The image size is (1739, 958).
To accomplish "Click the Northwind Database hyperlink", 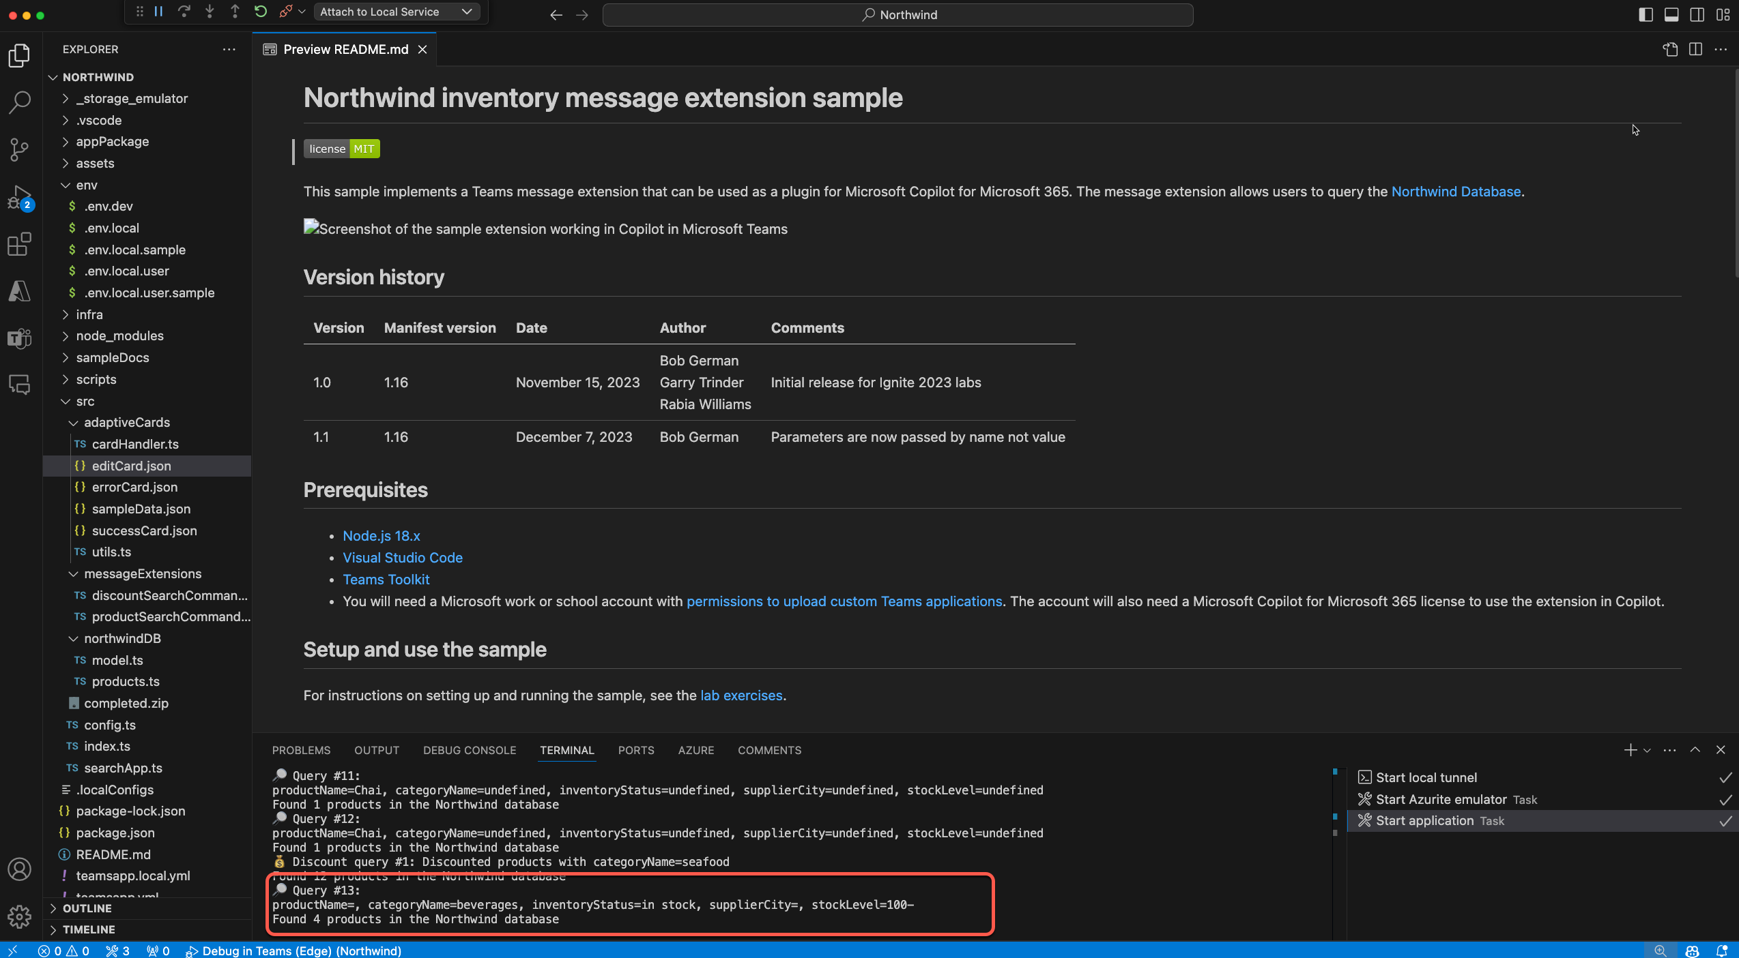I will (x=1456, y=191).
